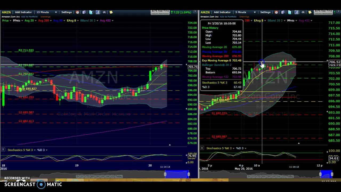Click the link icon in 15 Minute chart toolbar
341x192 pixels.
pyautogui.click(x=104, y=12)
